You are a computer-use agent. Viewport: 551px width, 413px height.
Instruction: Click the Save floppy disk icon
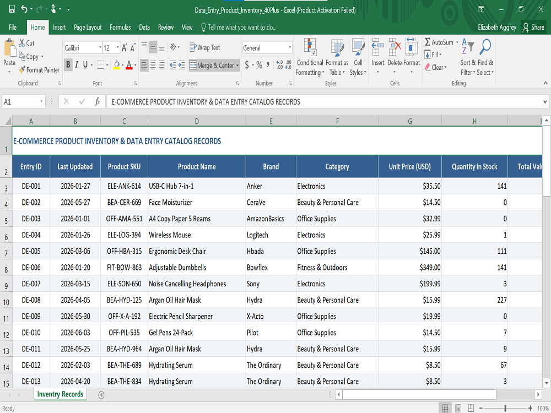(x=12, y=9)
